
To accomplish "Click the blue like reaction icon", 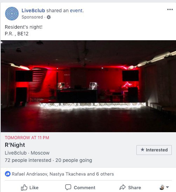I will (8, 174).
